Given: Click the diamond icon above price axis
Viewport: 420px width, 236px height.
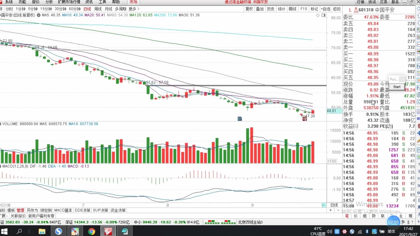Looking at the screenshot, I should [x=318, y=15].
